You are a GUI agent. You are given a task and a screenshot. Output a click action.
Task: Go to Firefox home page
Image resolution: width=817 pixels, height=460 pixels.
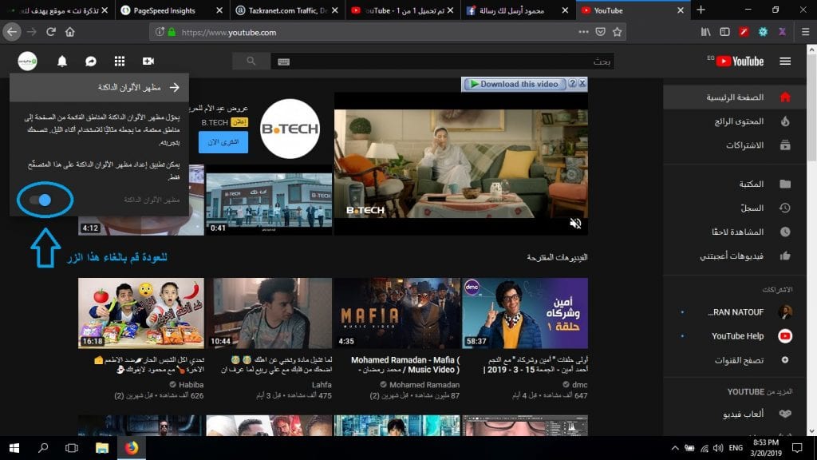(x=70, y=32)
